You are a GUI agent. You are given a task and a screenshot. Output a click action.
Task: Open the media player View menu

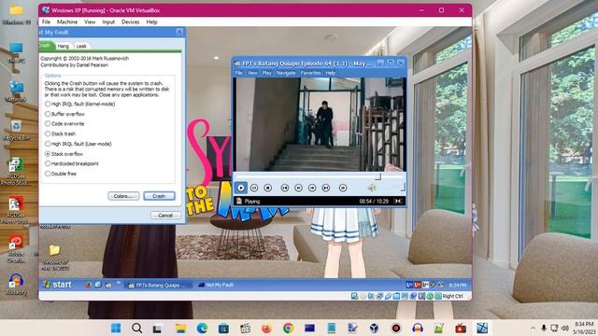pos(252,73)
